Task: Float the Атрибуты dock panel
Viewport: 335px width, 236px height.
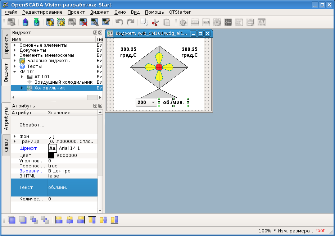Action: [95, 106]
